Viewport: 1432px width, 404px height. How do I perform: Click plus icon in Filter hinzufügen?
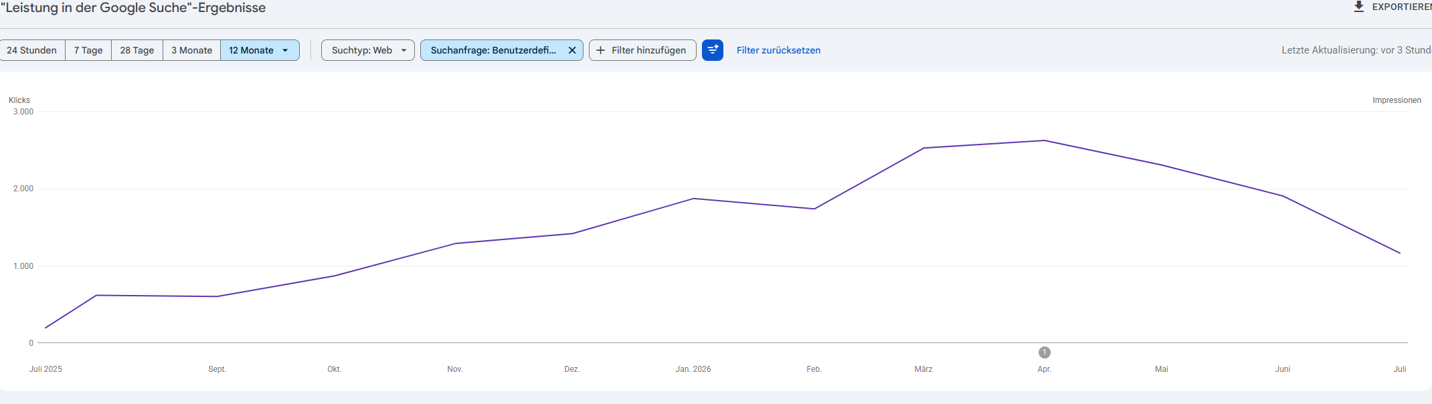[x=600, y=50]
